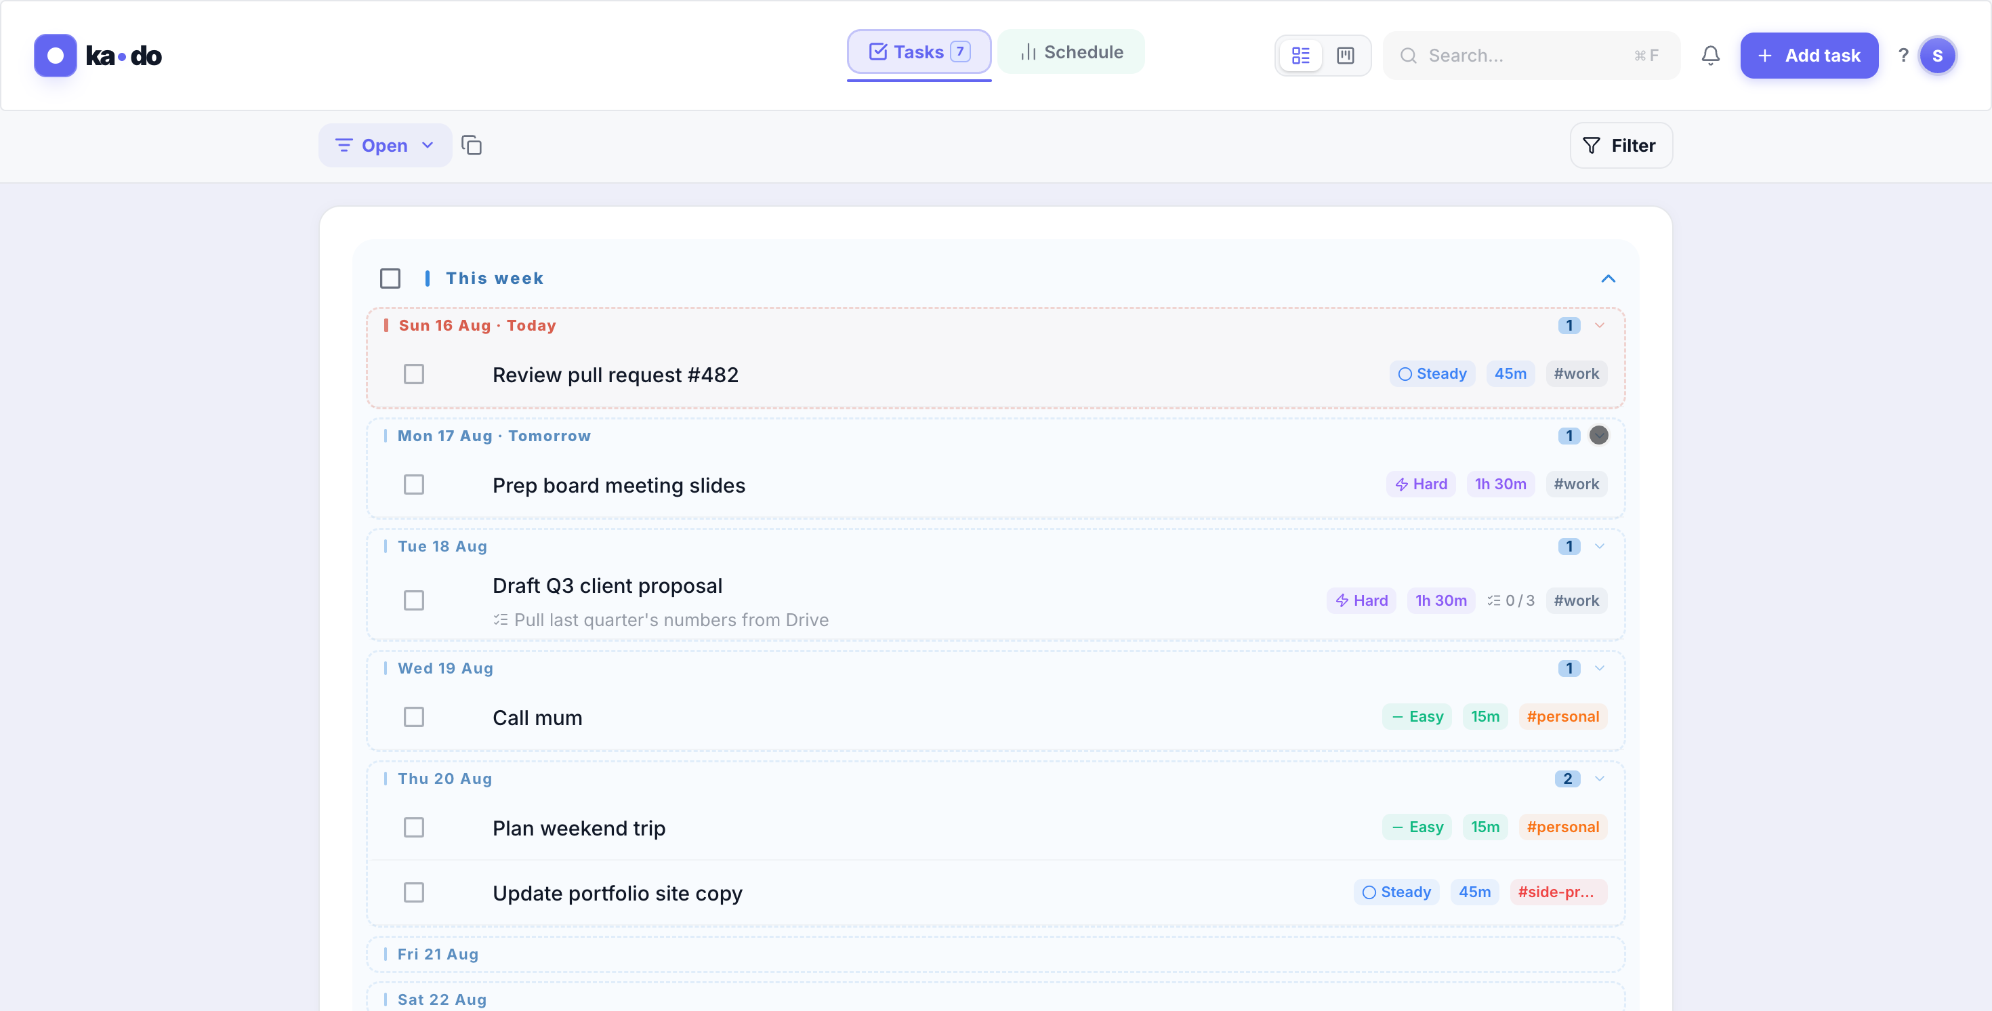Click the ka·do logo icon
The image size is (1992, 1011).
tap(55, 56)
